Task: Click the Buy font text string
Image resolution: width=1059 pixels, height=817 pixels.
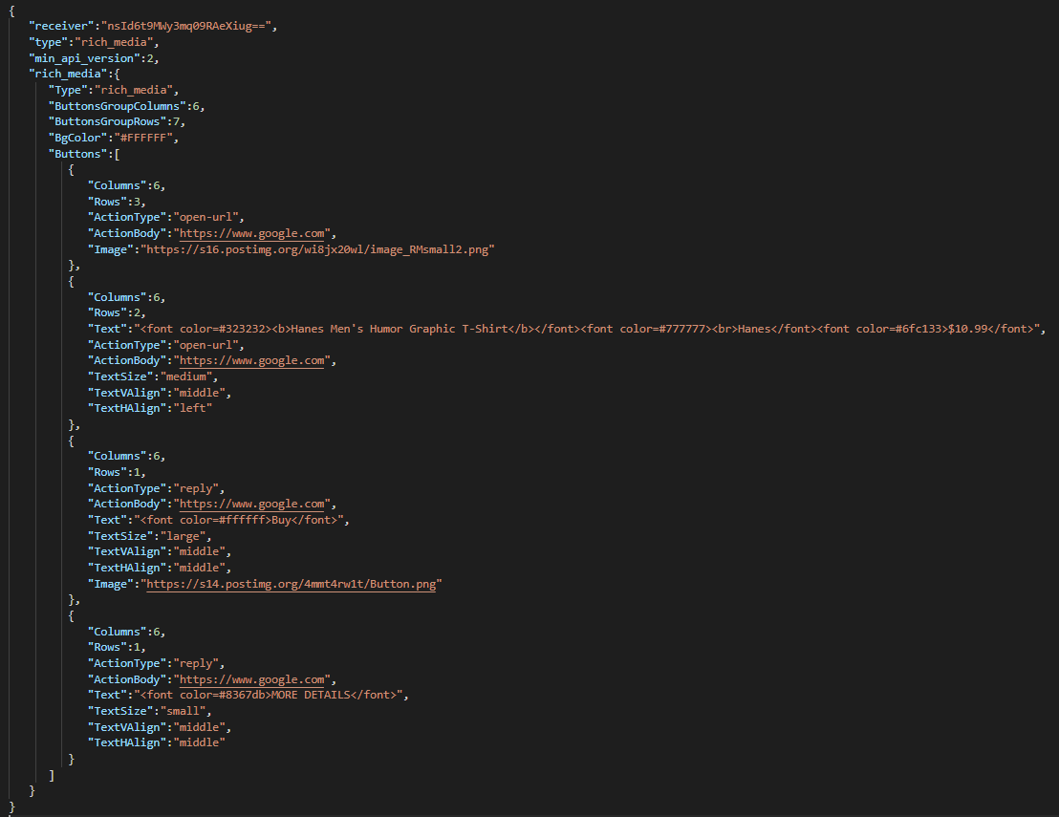Action: 238,520
